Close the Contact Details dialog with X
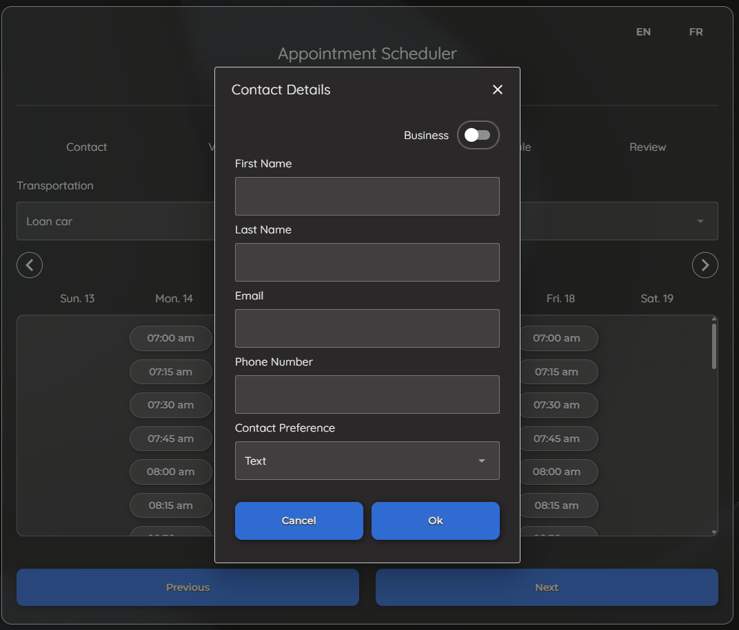The width and height of the screenshot is (739, 630). tap(498, 90)
